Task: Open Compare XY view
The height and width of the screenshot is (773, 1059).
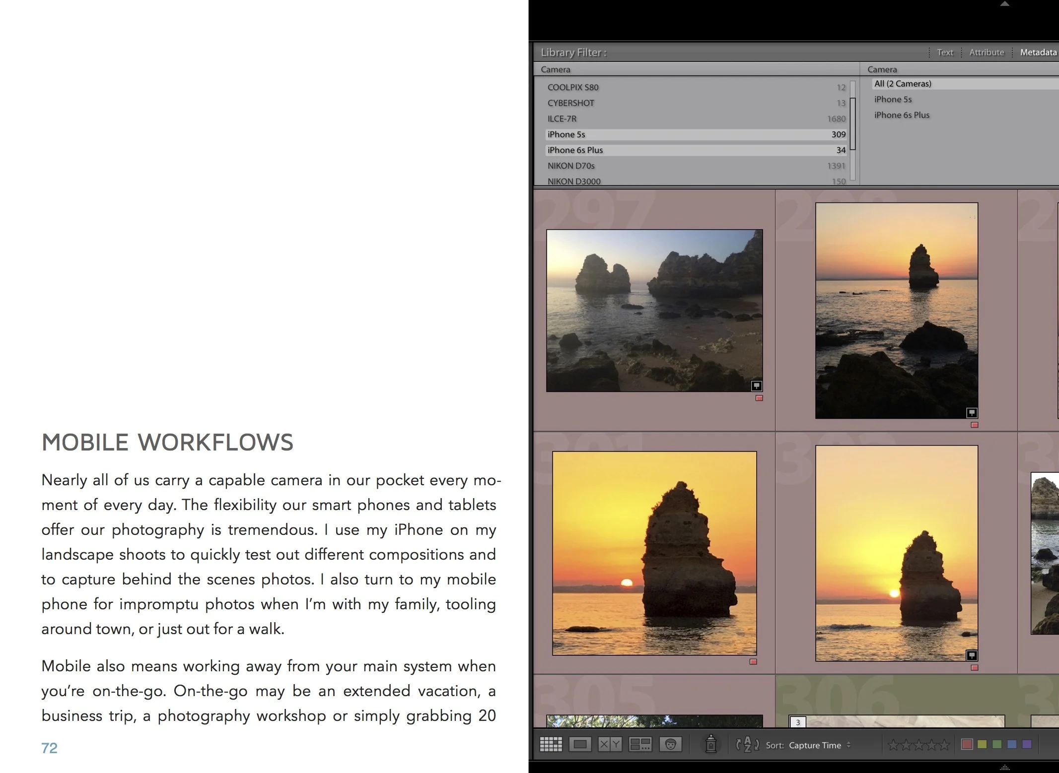Action: 610,744
